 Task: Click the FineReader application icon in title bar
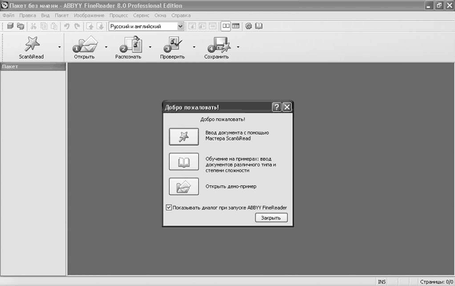tap(5, 5)
